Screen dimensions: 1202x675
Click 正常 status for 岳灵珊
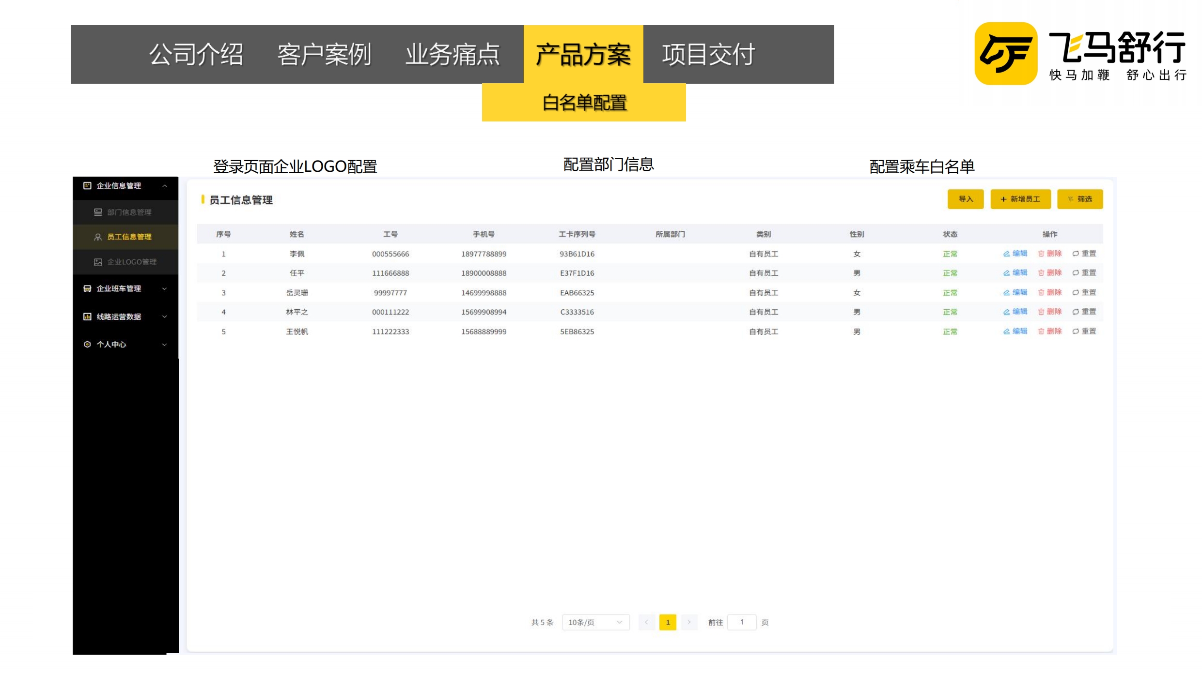pyautogui.click(x=950, y=293)
